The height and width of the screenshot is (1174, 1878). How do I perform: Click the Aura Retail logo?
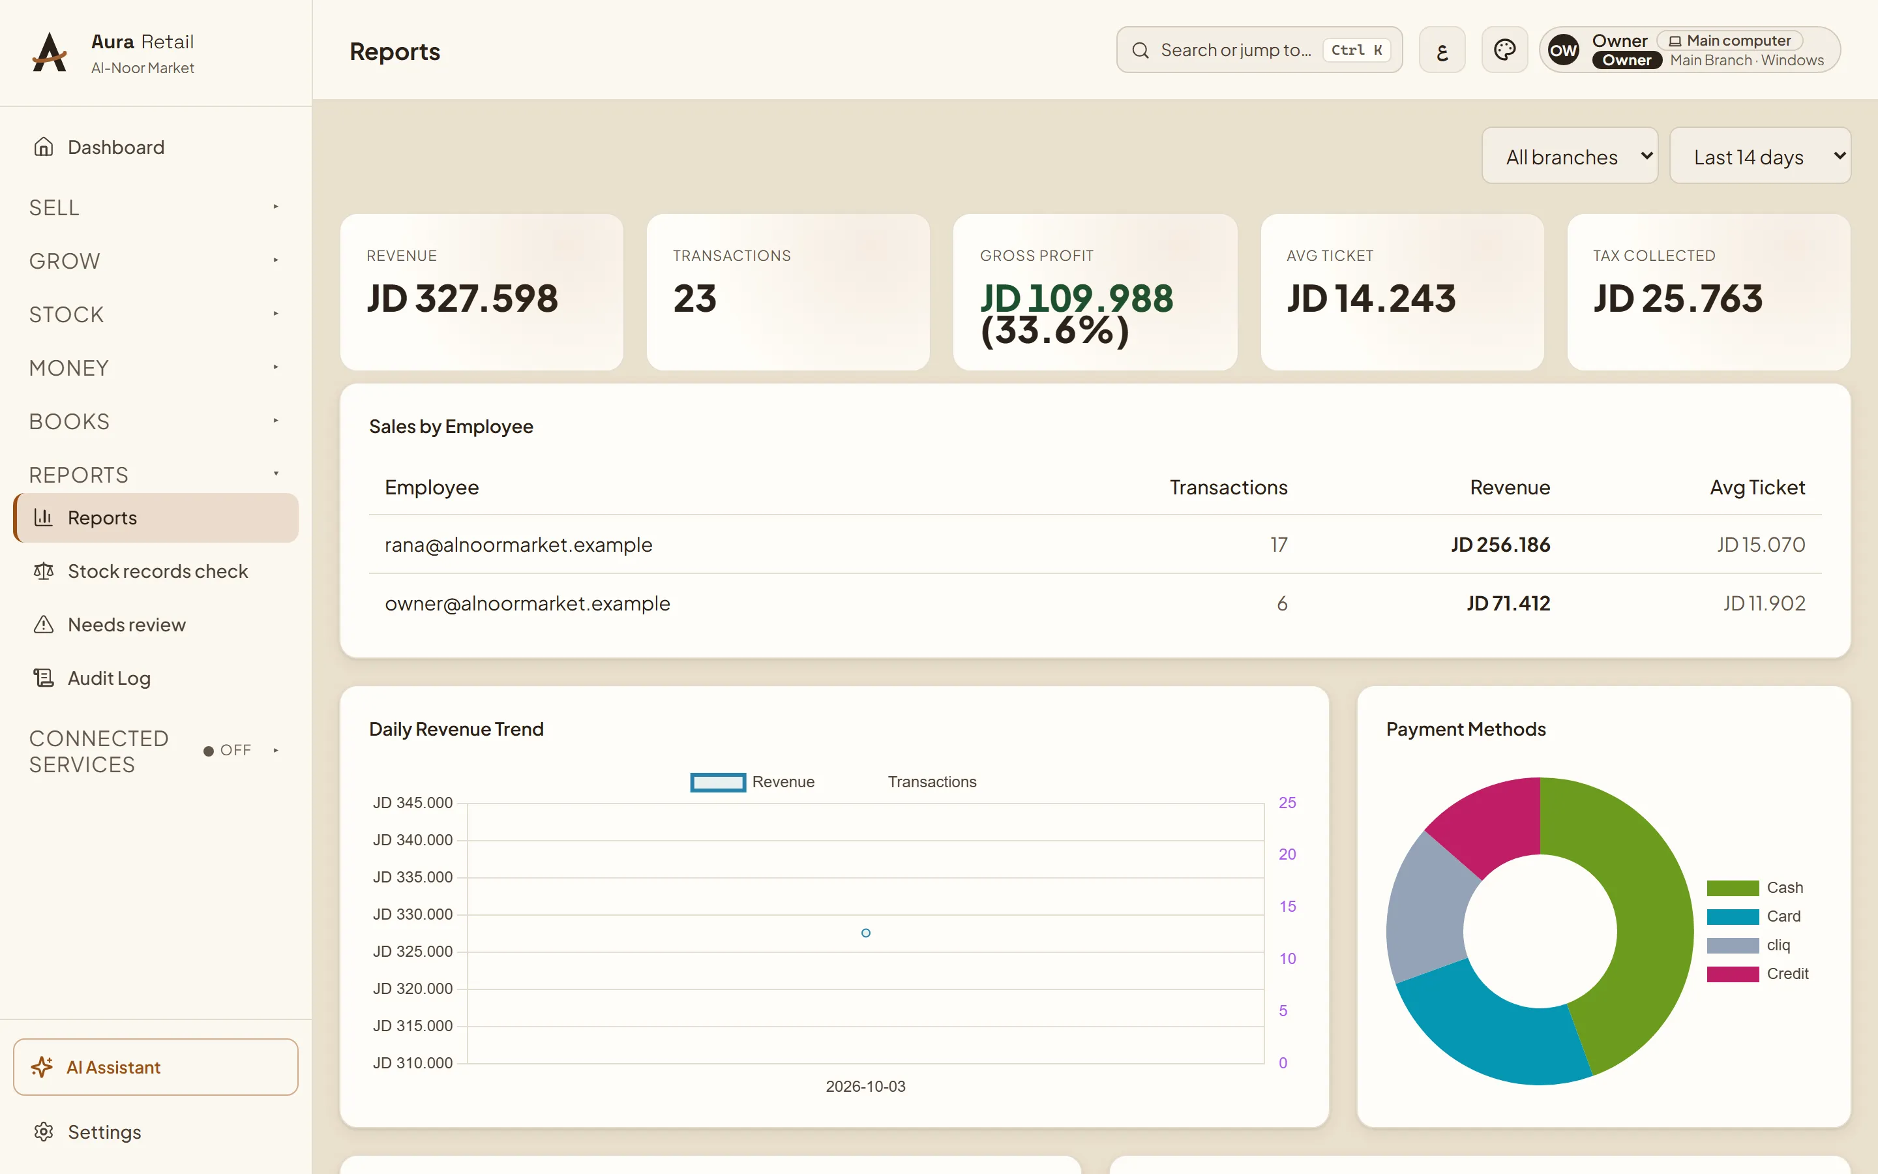[x=49, y=52]
